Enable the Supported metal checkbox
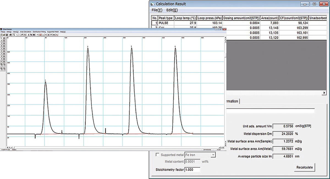This screenshot has height=179, width=330. (x=158, y=155)
